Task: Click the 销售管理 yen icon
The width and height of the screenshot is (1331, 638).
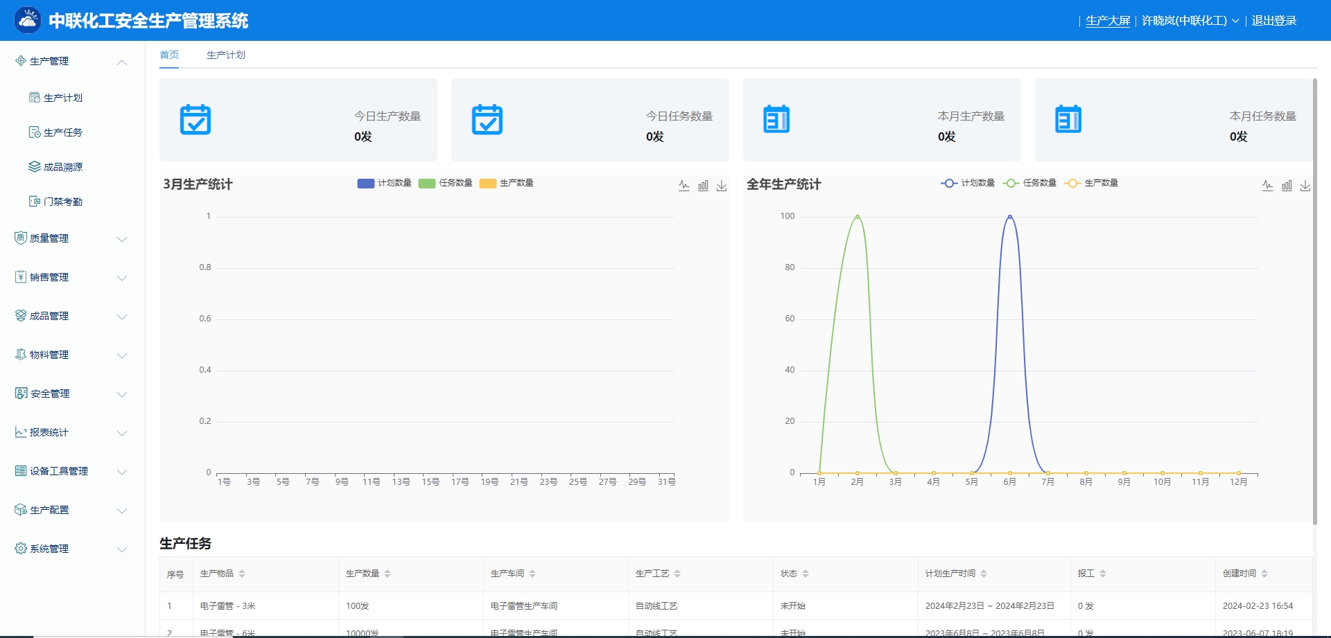Action: click(21, 277)
